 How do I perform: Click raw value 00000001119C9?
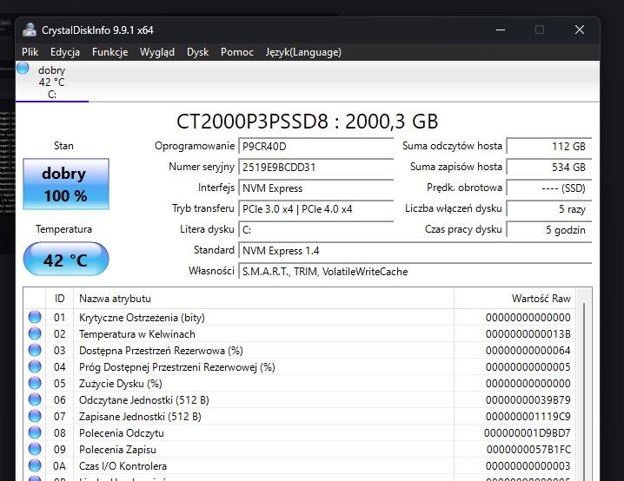pyautogui.click(x=528, y=417)
